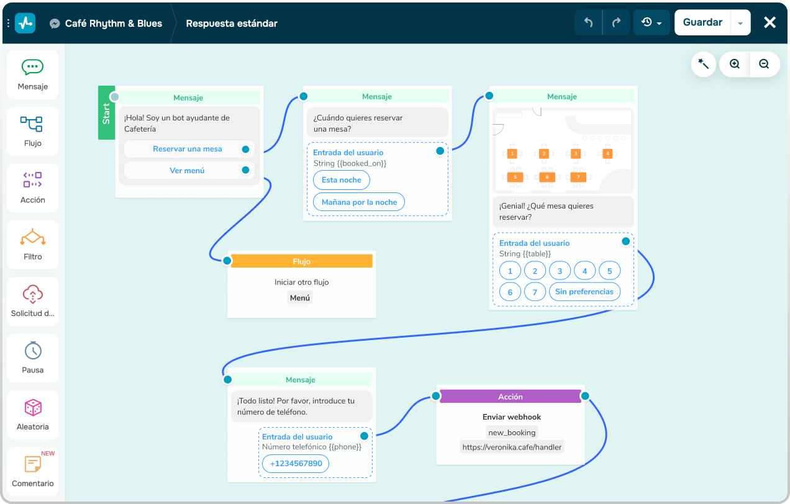Click the Menú flow label
Viewport: 790px width, 504px height.
point(300,298)
